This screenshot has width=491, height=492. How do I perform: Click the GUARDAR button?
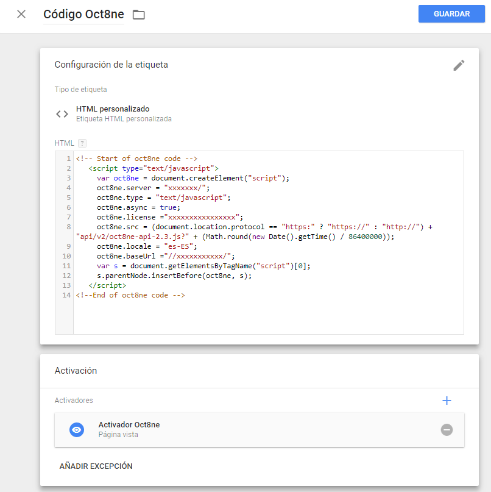pyautogui.click(x=451, y=14)
